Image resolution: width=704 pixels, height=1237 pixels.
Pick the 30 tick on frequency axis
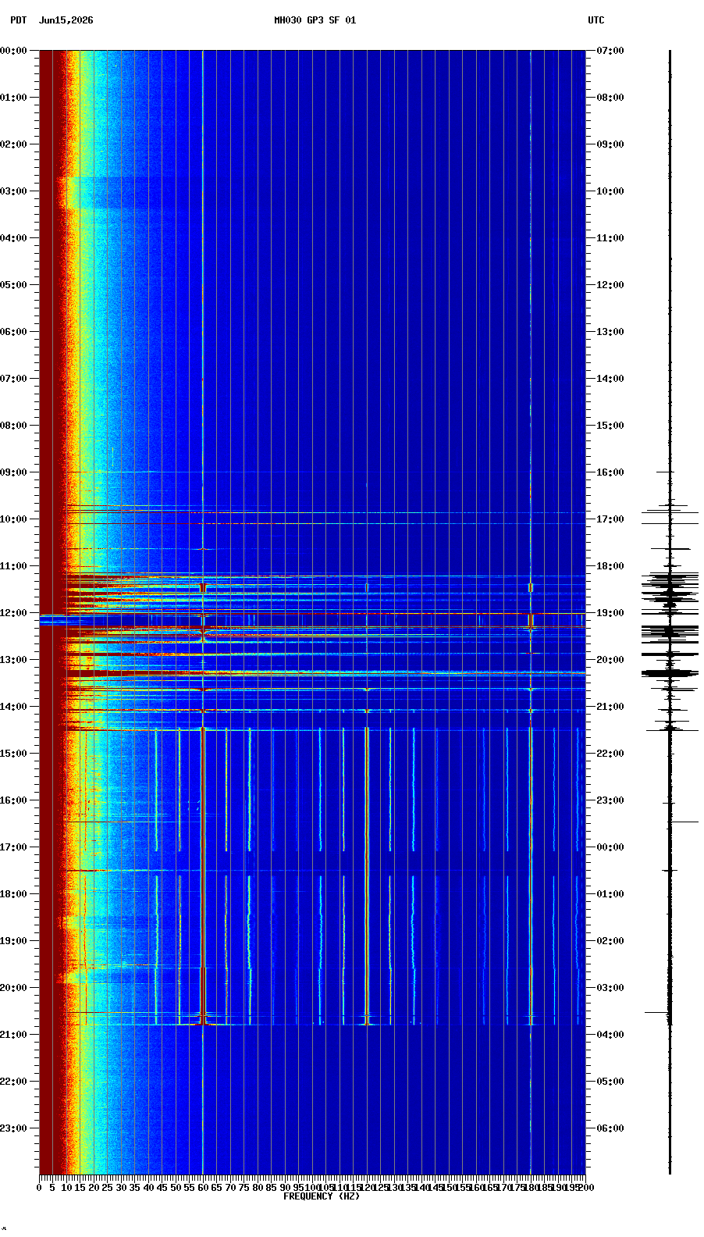(121, 1188)
